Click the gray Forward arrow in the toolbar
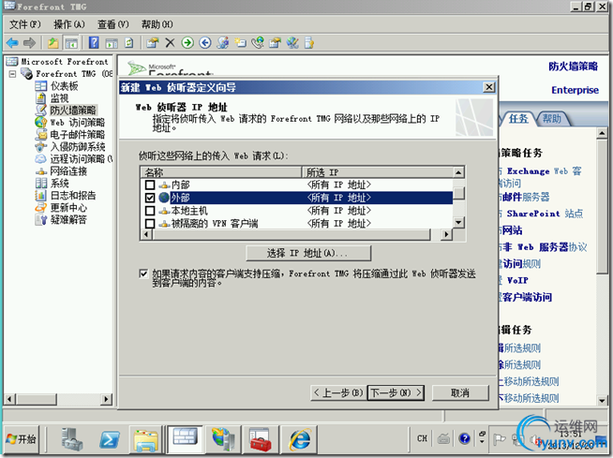This screenshot has width=613, height=458. [x=29, y=42]
